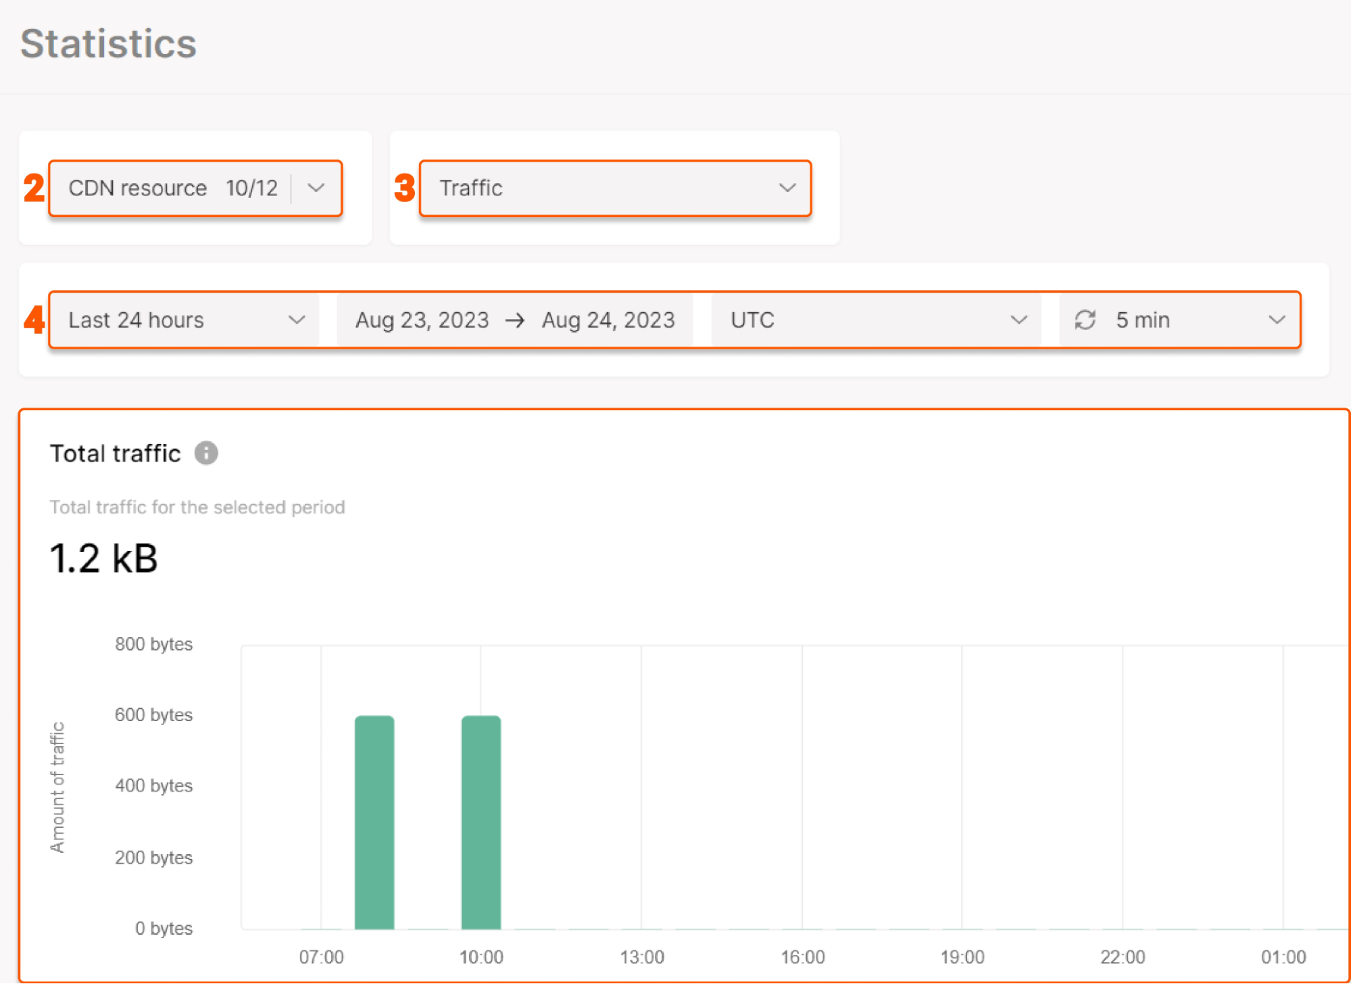This screenshot has height=984, width=1351.
Task: Open the UTC timezone dropdown
Action: click(x=877, y=320)
